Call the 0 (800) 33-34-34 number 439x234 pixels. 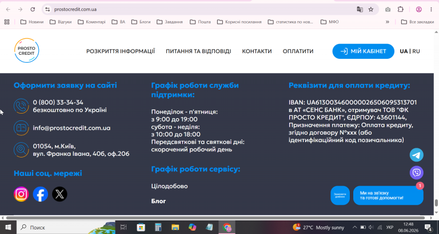pyautogui.click(x=58, y=102)
